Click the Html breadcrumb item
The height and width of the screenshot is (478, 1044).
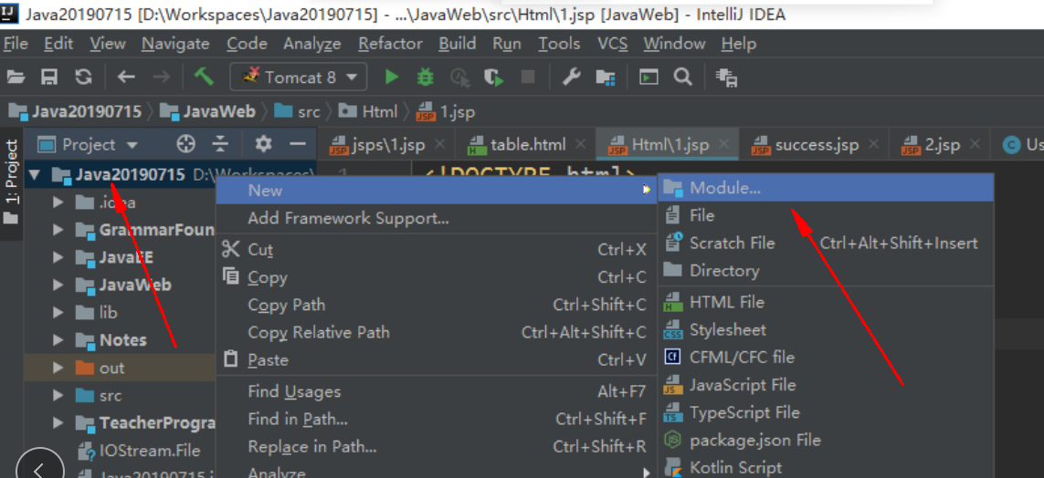point(367,111)
